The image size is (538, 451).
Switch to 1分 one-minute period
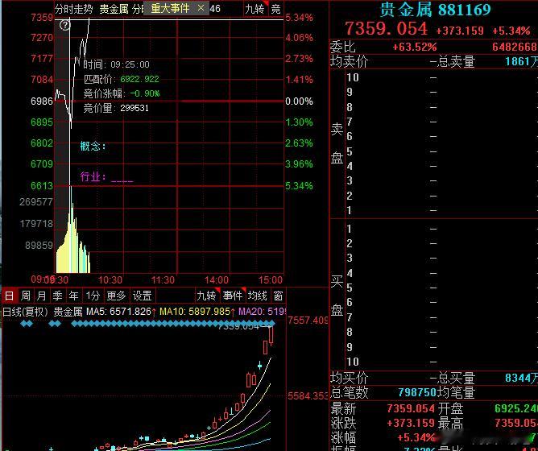(93, 296)
